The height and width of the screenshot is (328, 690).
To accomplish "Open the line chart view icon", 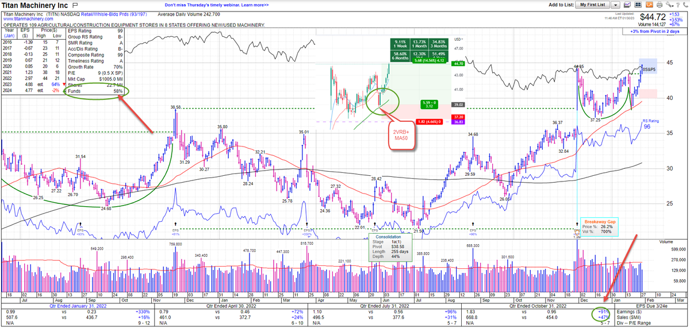I will (627, 5).
